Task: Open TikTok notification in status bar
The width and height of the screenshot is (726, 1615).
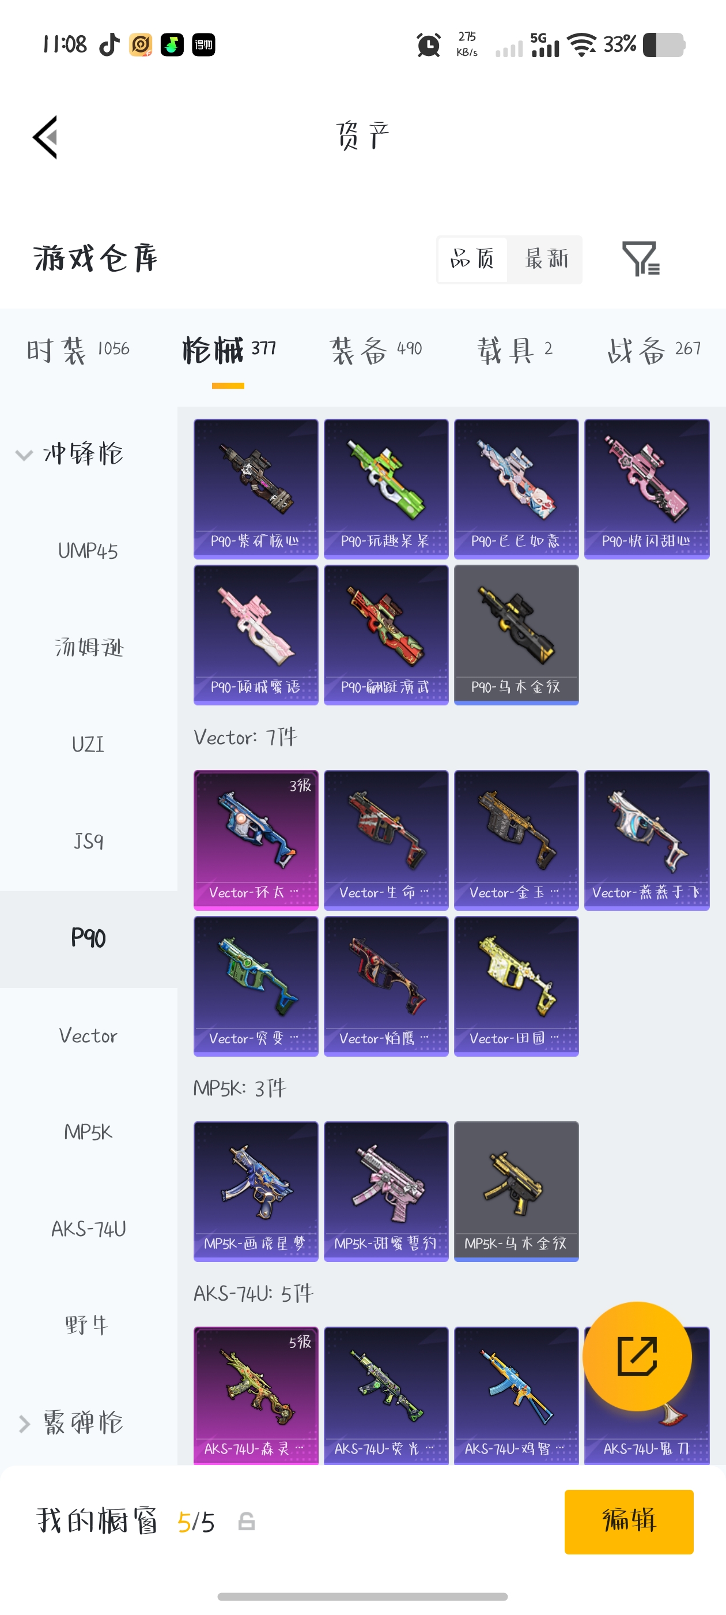Action: (x=109, y=44)
